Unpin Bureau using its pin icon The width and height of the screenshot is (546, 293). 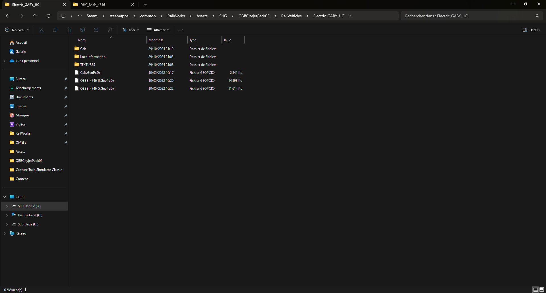coord(66,79)
